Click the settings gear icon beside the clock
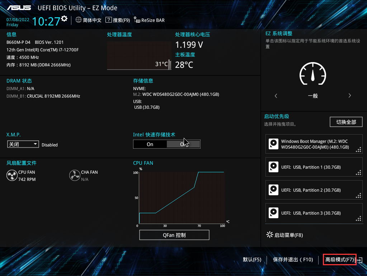Screen dimensions: 367x276 64,19
